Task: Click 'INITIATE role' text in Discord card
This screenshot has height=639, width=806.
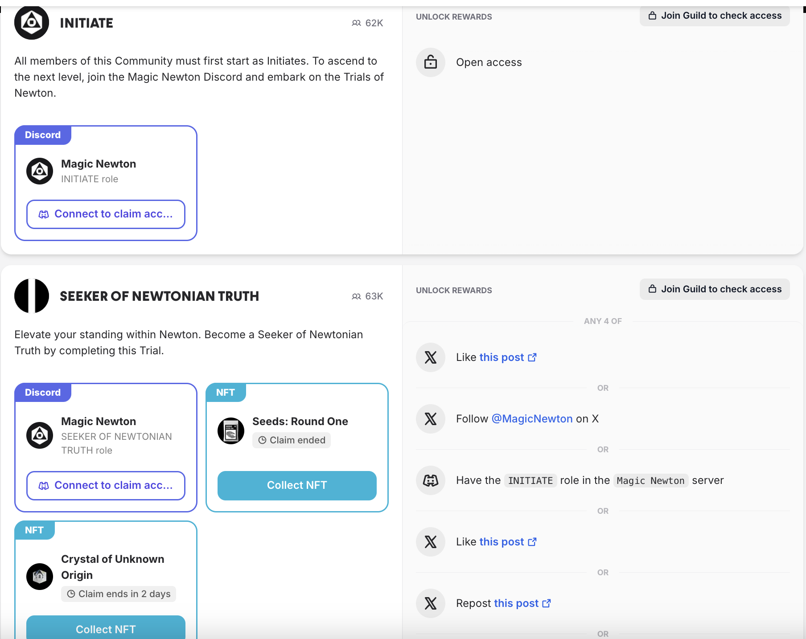Action: [x=90, y=179]
